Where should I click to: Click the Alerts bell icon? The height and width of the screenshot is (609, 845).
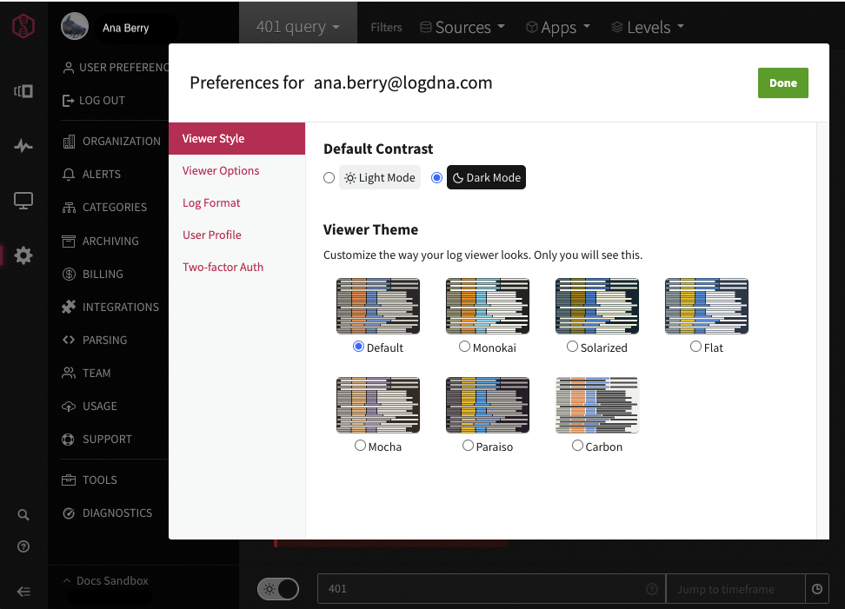click(69, 175)
